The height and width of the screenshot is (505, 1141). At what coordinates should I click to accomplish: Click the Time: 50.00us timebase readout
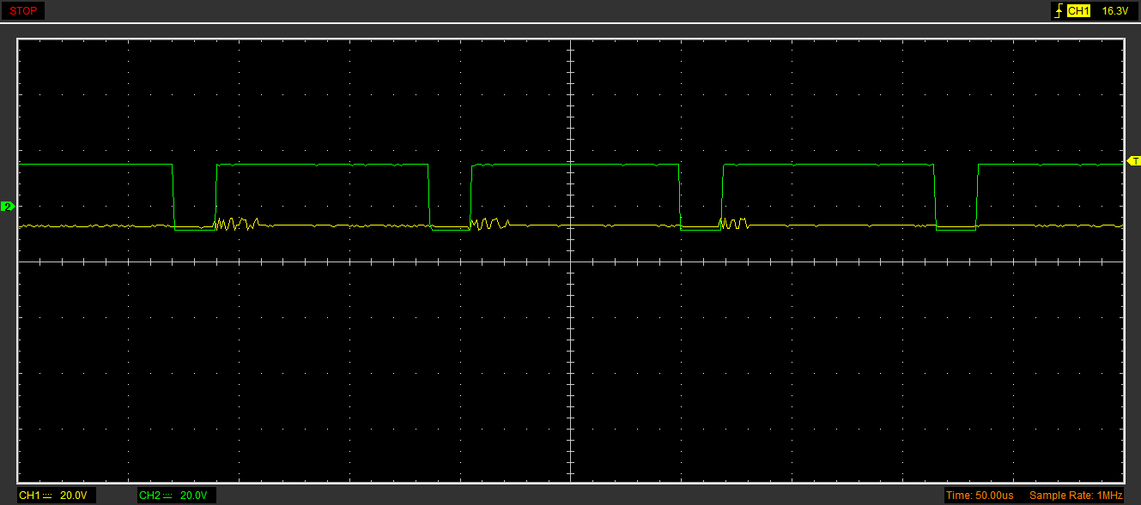click(979, 496)
